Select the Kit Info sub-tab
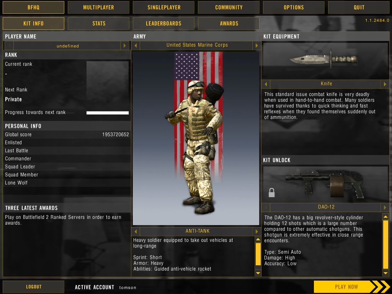The image size is (392, 294). (x=33, y=23)
